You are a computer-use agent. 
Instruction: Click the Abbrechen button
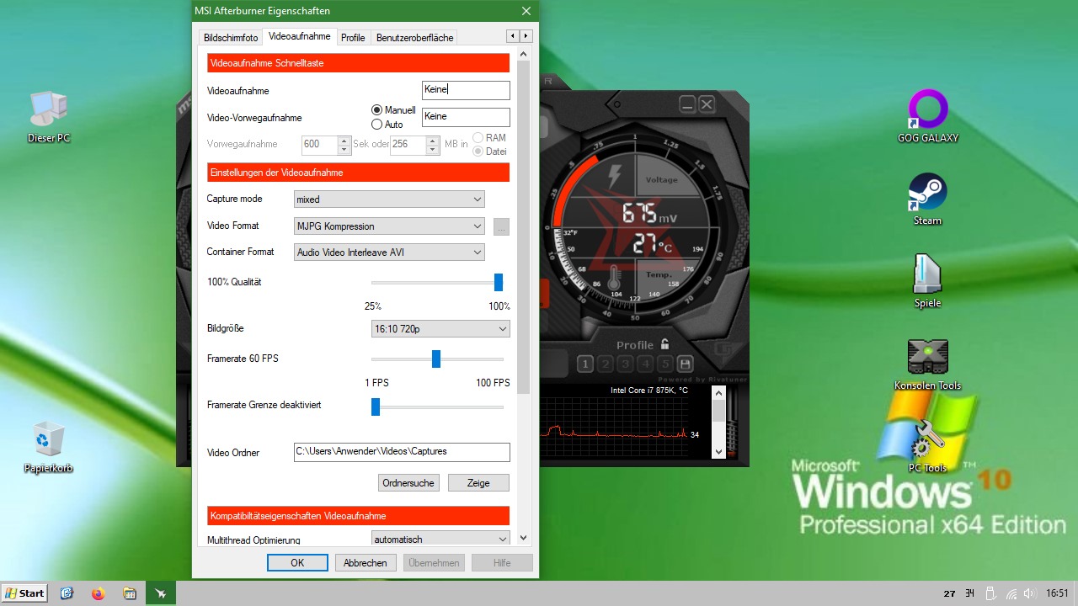(x=366, y=563)
